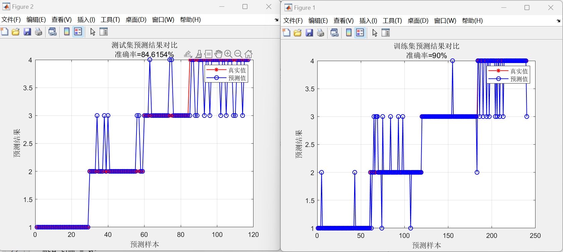
Task: Restore view with the home icon on axes
Action: coord(248,54)
